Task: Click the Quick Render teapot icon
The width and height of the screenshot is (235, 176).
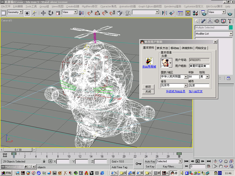Action: (230, 14)
